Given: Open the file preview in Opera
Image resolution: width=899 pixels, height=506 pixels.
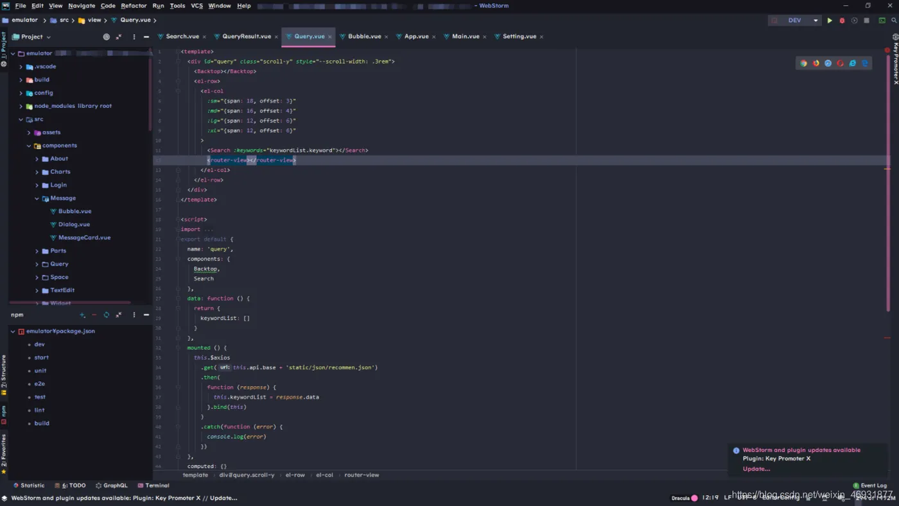Looking at the screenshot, I should tap(840, 63).
